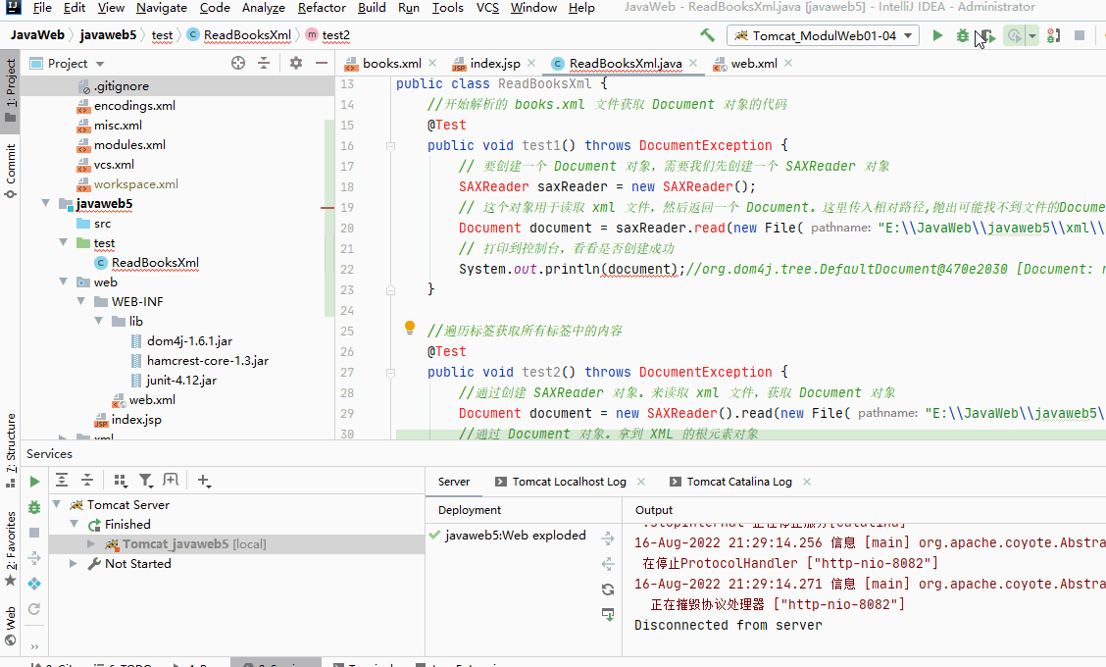Collapse all Services tree nodes
1106x667 pixels.
(87, 480)
